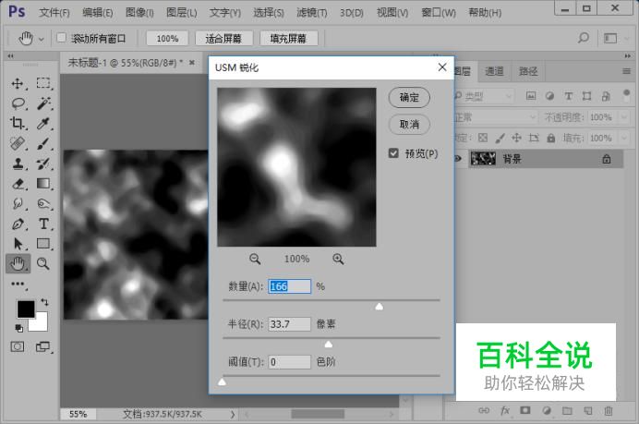The width and height of the screenshot is (639, 424).
Task: Open the 选择(S) menu
Action: [x=269, y=13]
